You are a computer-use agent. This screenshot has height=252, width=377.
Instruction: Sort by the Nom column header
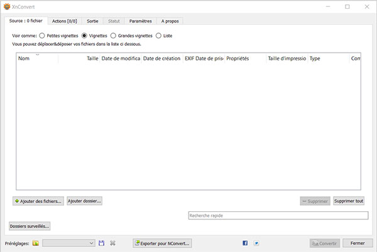pyautogui.click(x=37, y=58)
